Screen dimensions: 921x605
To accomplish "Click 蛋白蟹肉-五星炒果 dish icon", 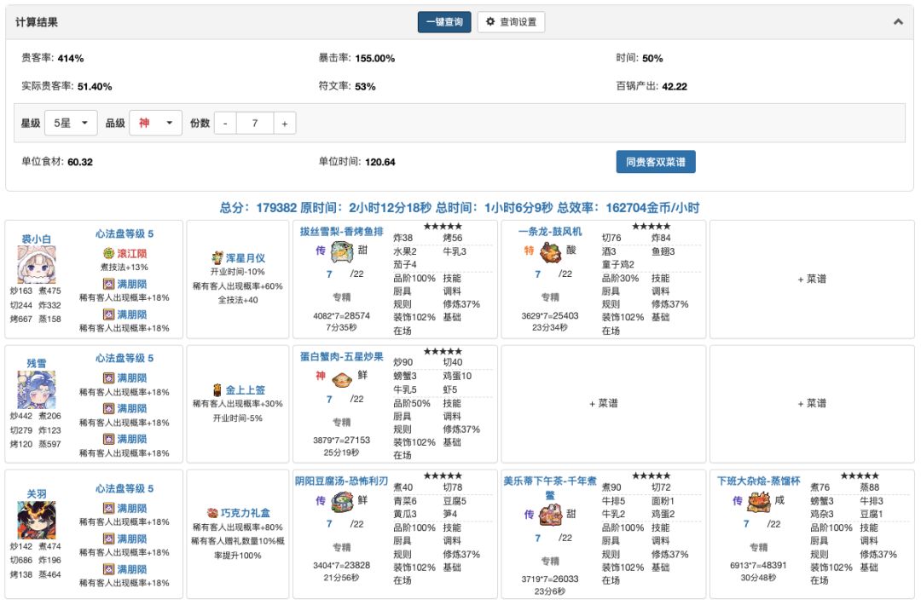I will 342,378.
